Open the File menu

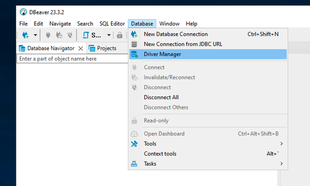pyautogui.click(x=23, y=24)
